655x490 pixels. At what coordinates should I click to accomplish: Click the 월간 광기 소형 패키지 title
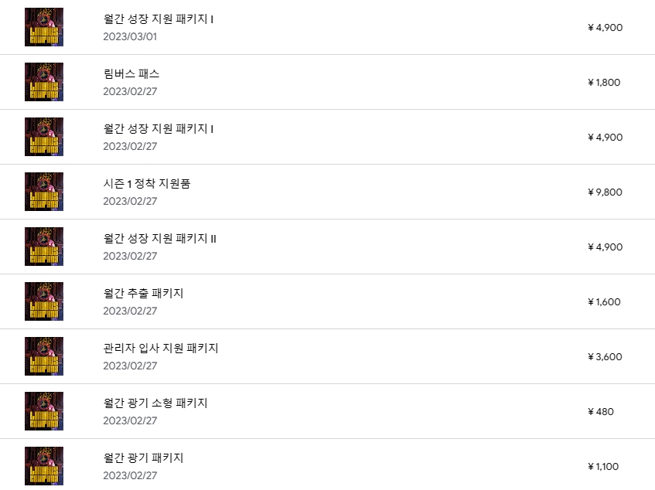[155, 403]
